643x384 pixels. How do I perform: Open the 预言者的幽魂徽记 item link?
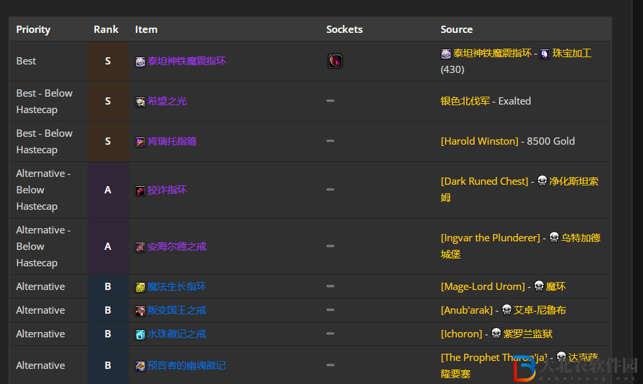pyautogui.click(x=186, y=366)
